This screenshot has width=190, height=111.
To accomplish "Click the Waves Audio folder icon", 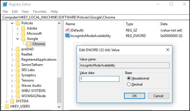I will click(x=18, y=86).
